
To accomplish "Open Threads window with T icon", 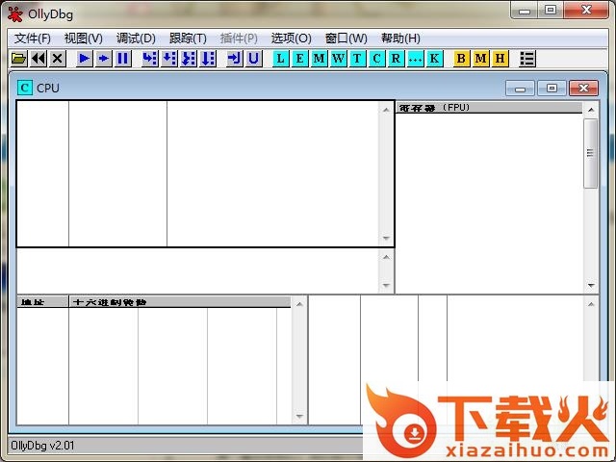I will (x=357, y=59).
